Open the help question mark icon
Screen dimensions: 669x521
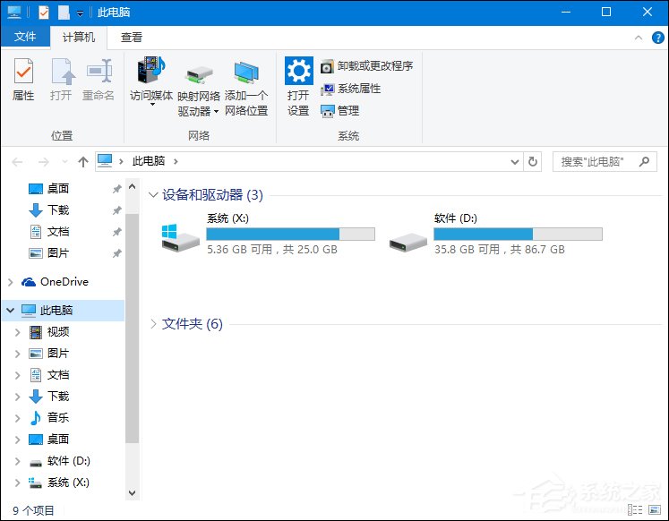point(657,38)
